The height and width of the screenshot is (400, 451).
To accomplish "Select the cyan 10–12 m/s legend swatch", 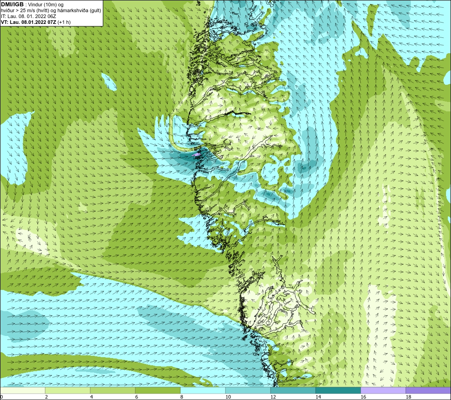I will (x=248, y=390).
